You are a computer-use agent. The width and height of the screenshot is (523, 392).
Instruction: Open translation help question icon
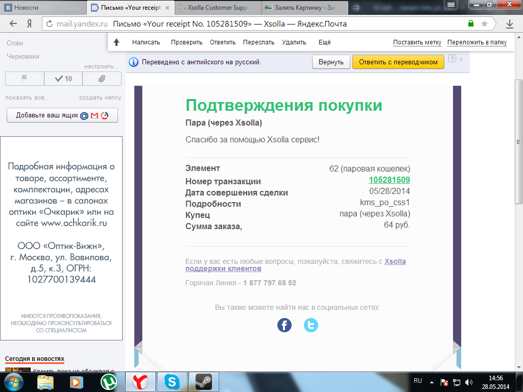tap(452, 59)
